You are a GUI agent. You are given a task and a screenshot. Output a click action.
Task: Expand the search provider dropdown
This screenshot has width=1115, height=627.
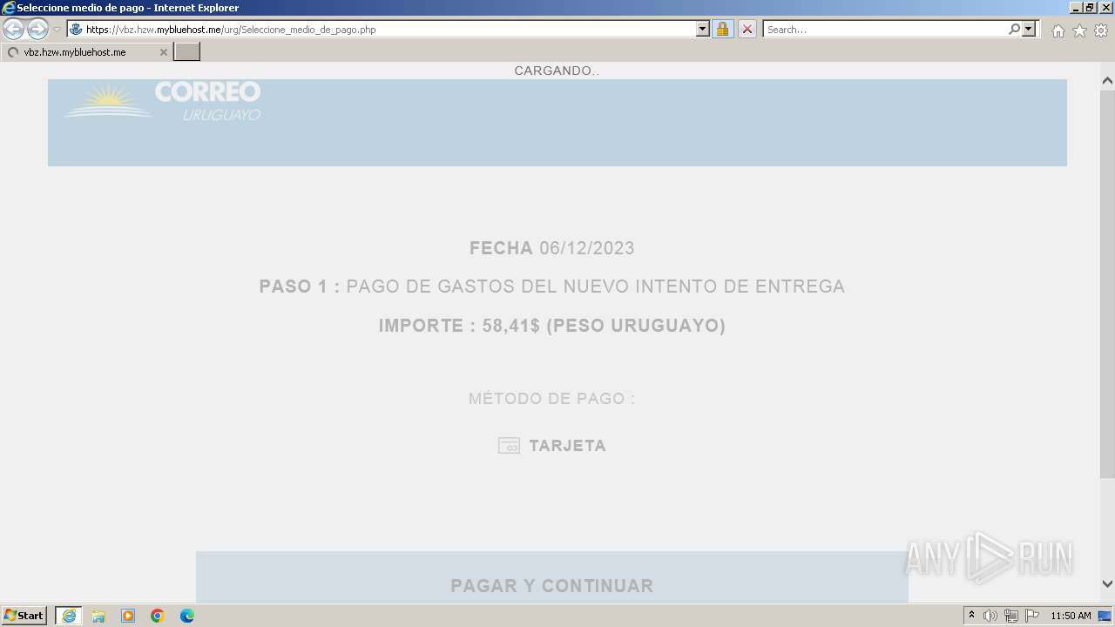pos(1030,30)
